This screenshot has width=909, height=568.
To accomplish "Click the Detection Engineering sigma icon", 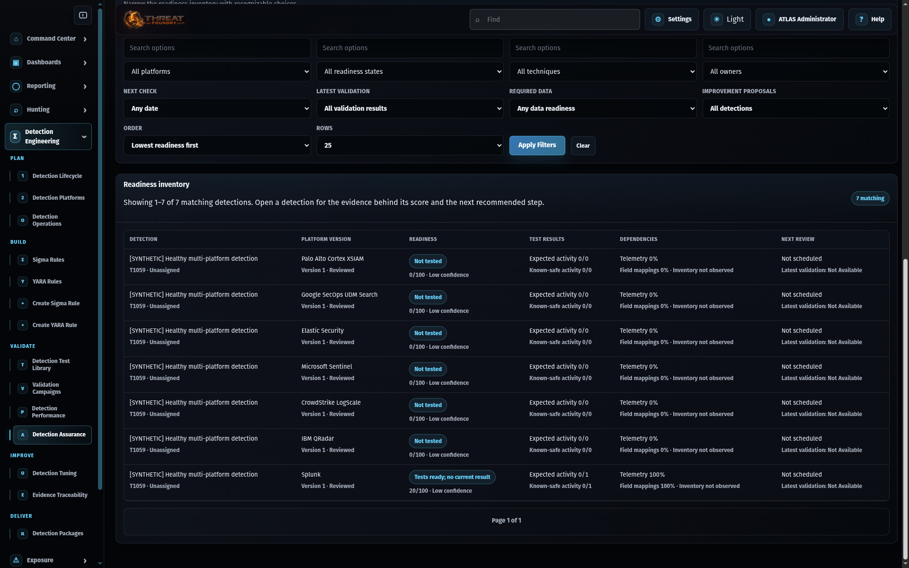I will click(x=15, y=136).
